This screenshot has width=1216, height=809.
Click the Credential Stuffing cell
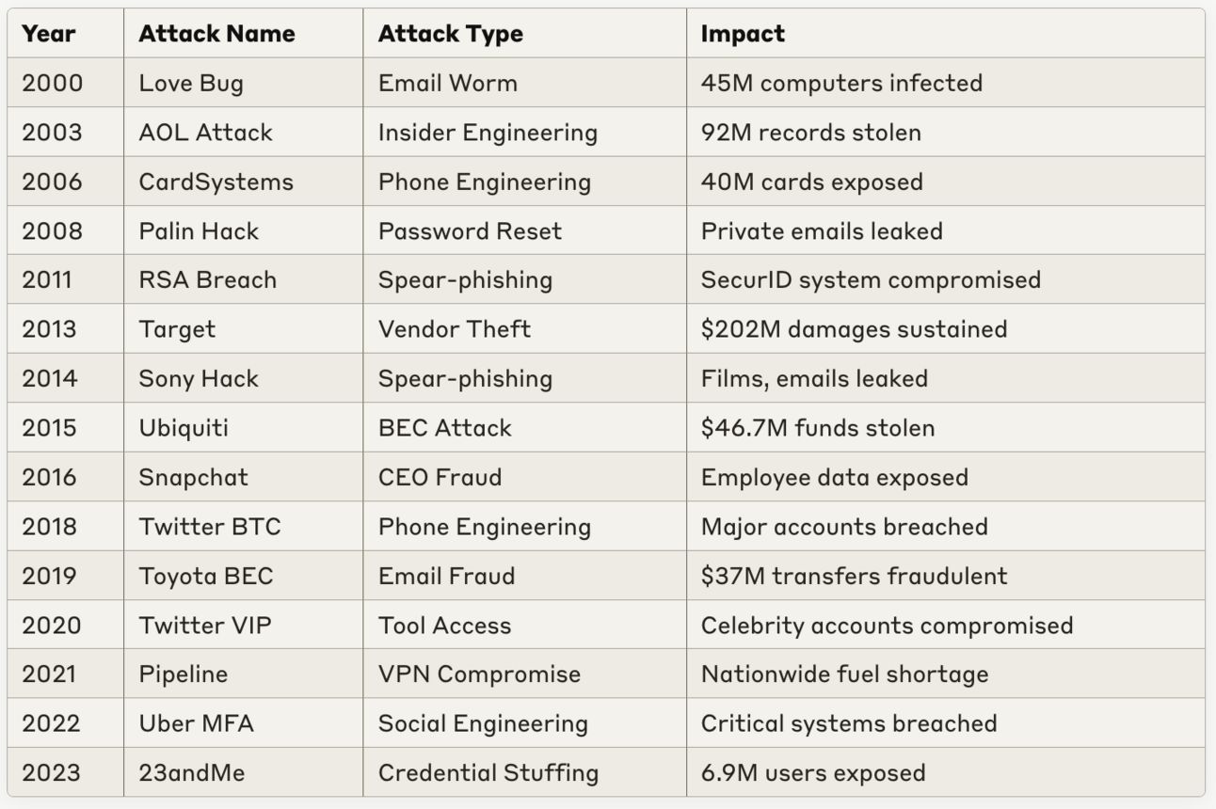tap(524, 772)
